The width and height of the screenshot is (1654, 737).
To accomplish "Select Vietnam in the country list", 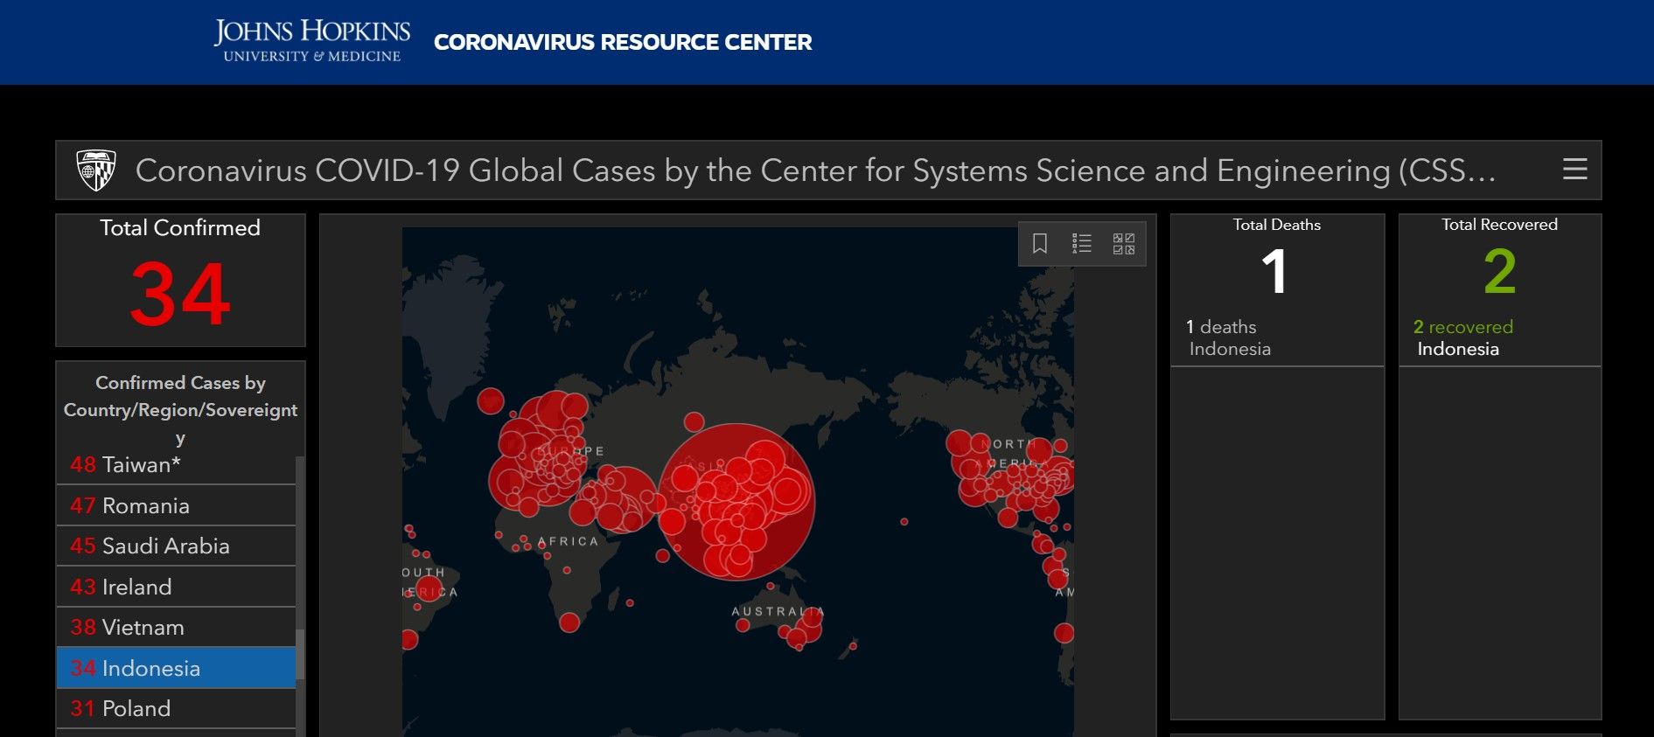I will click(176, 627).
